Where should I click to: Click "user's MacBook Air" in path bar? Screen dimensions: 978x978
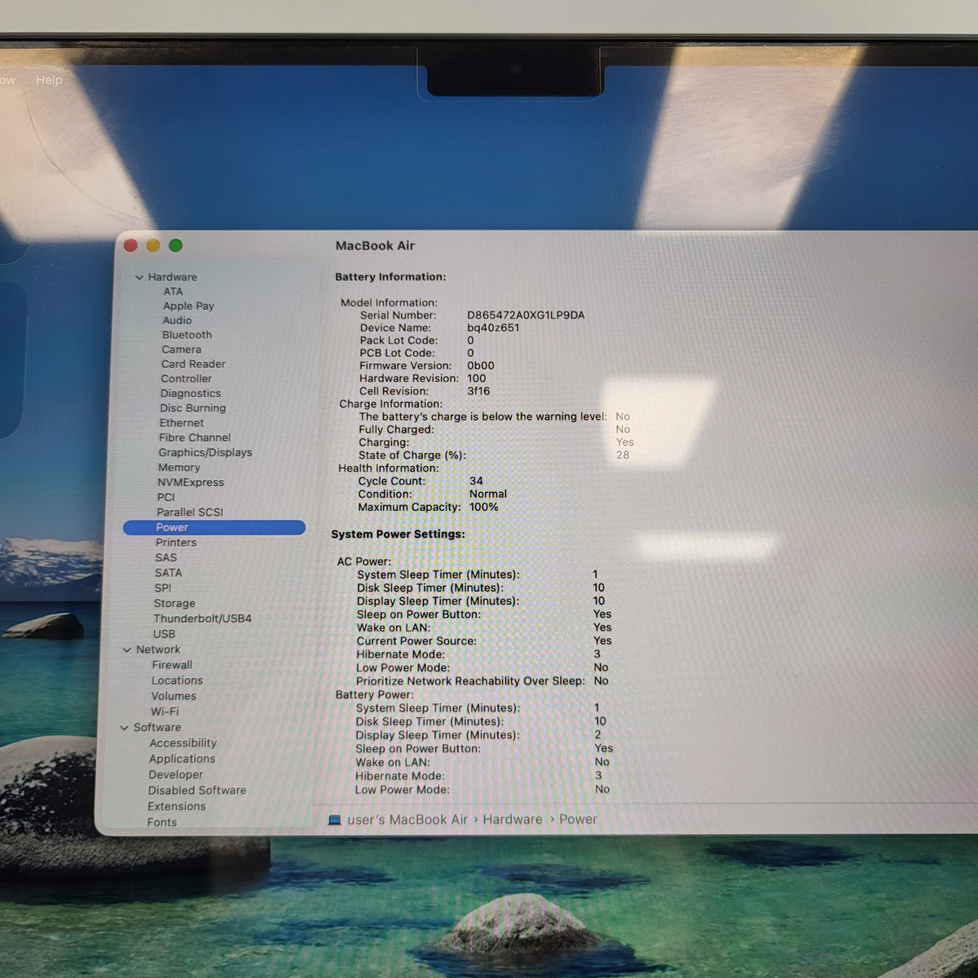click(407, 820)
